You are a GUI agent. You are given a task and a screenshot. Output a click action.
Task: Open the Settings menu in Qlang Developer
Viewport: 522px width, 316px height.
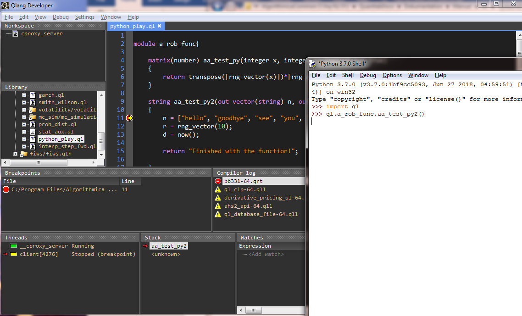point(84,17)
